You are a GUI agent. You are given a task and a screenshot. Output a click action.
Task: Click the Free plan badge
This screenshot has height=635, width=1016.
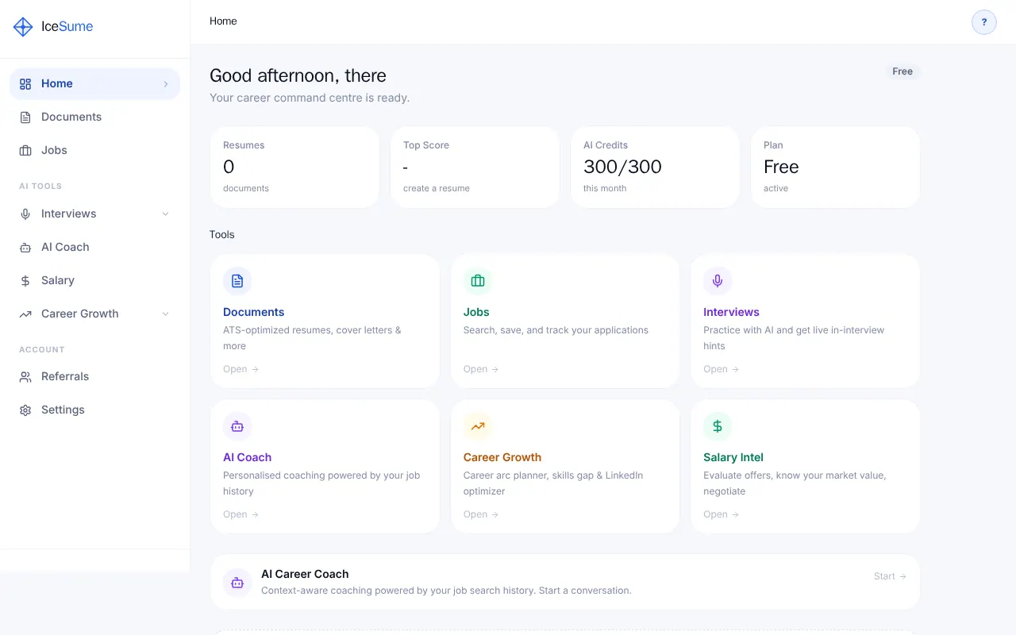pyautogui.click(x=902, y=71)
